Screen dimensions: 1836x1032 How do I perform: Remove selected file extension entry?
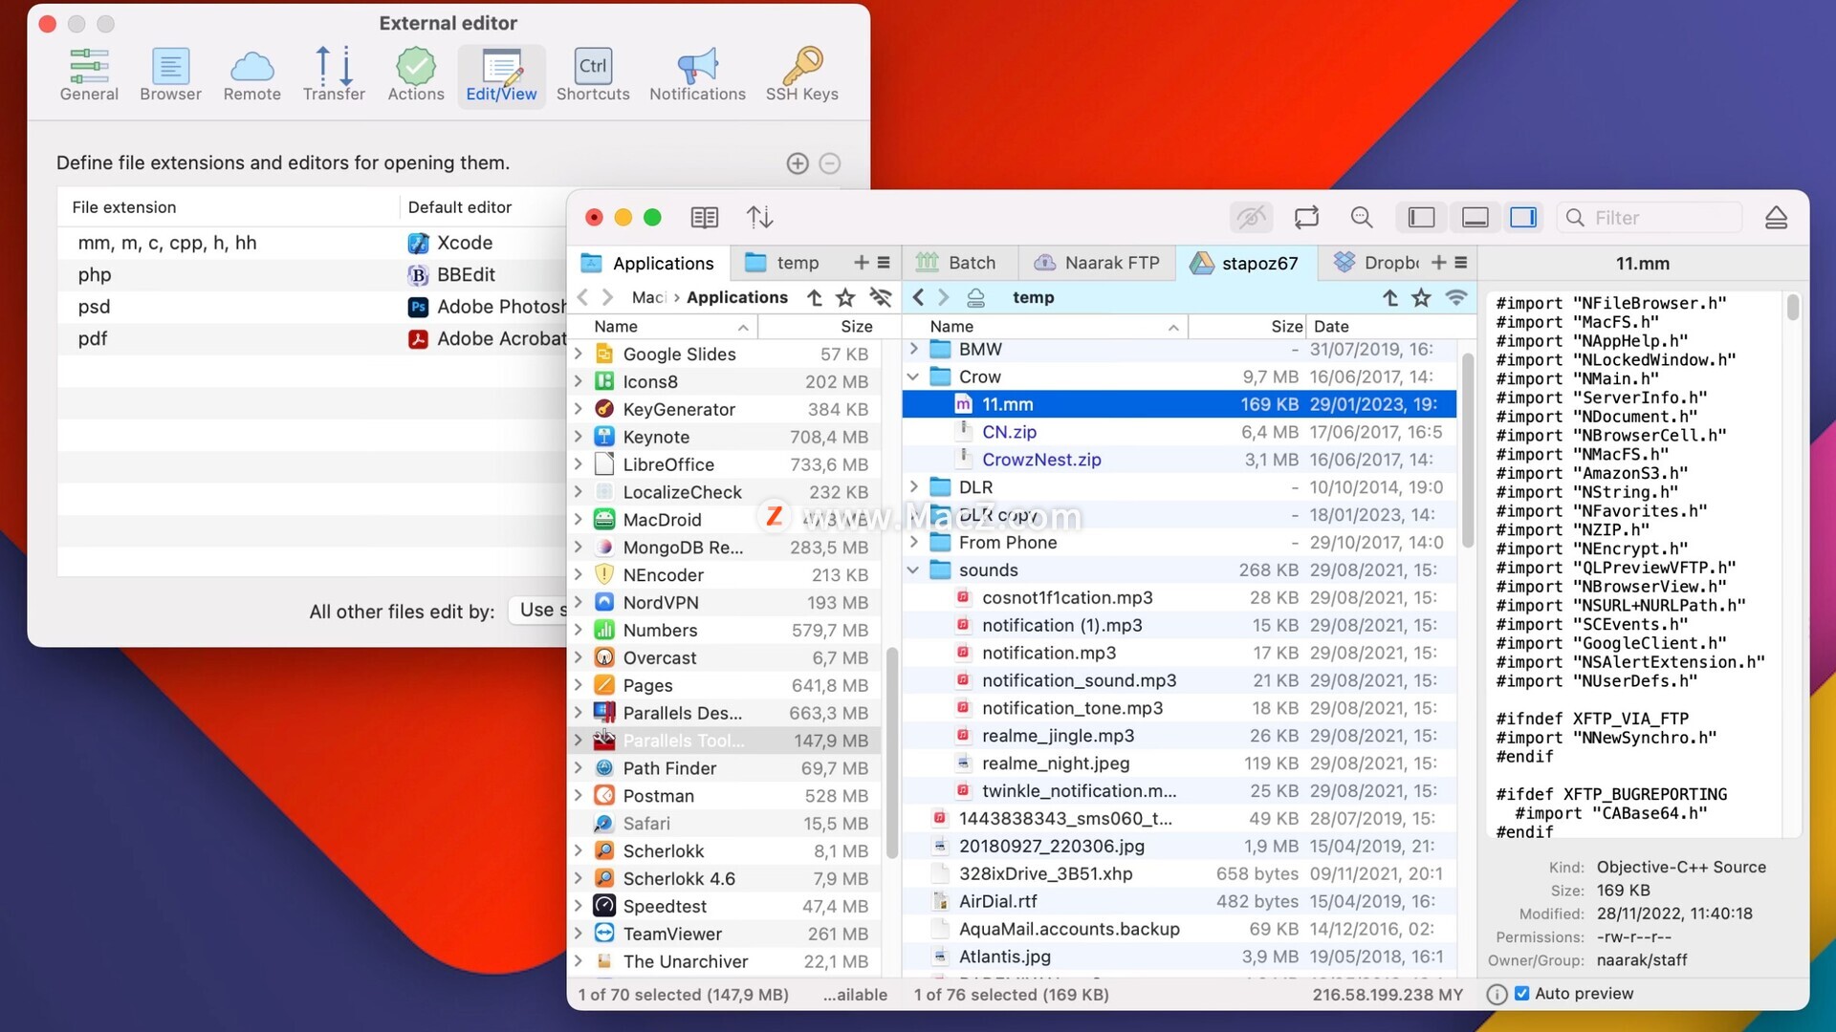click(x=830, y=163)
